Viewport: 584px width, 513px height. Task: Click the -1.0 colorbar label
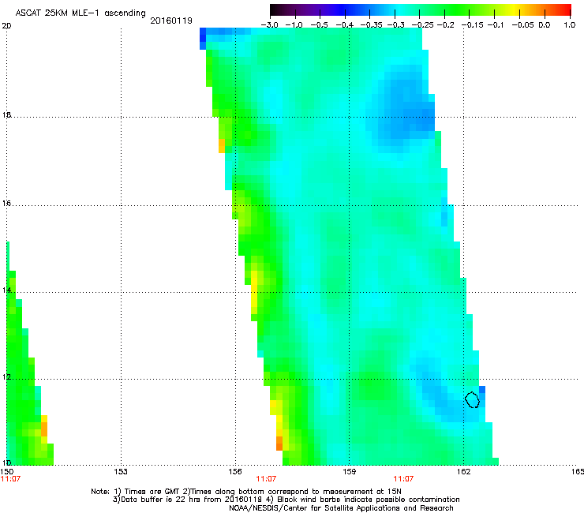(x=294, y=25)
